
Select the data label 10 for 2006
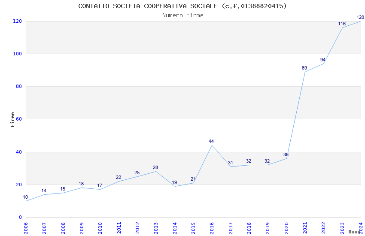tap(25, 197)
